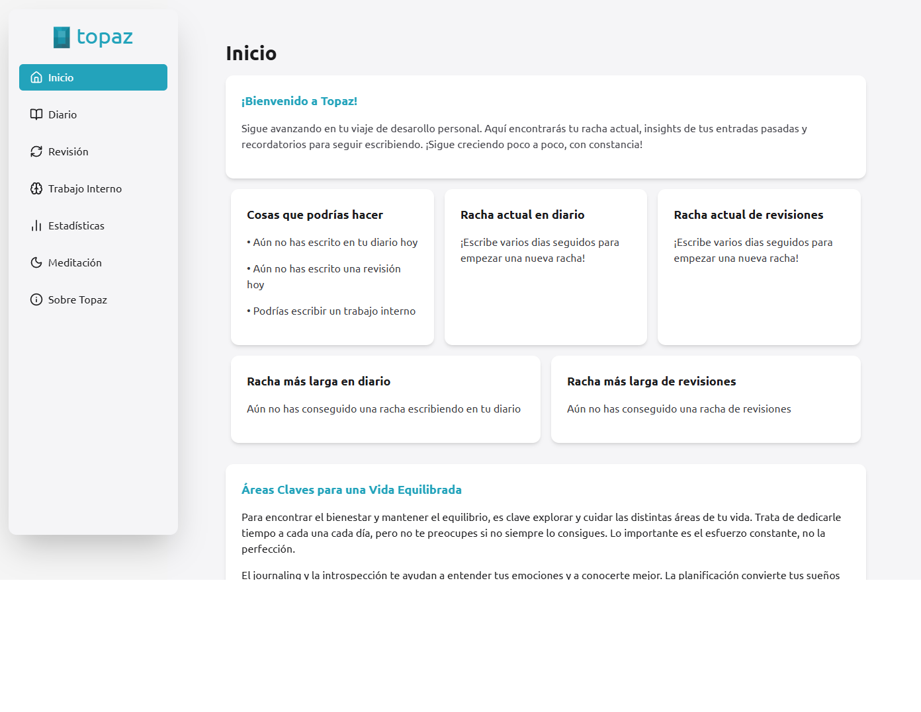Click the info circle icon for Sobre Topaz
This screenshot has width=921, height=712.
click(x=36, y=299)
